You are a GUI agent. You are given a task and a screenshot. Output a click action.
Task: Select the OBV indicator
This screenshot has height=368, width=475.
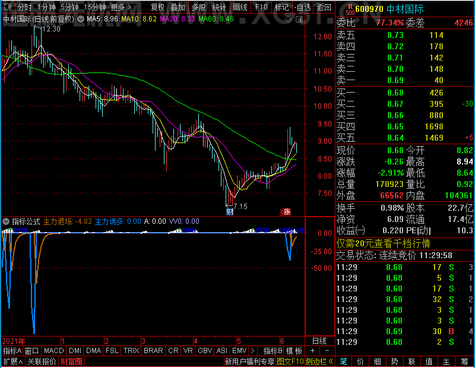pyautogui.click(x=205, y=351)
